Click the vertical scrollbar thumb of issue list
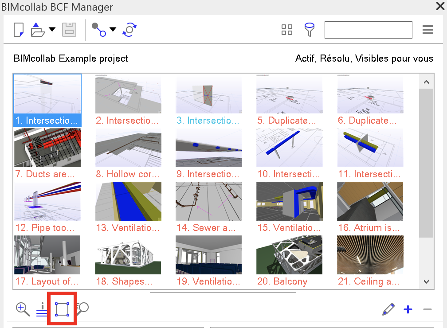Screen dimensions: 447x328 pyautogui.click(x=426, y=163)
